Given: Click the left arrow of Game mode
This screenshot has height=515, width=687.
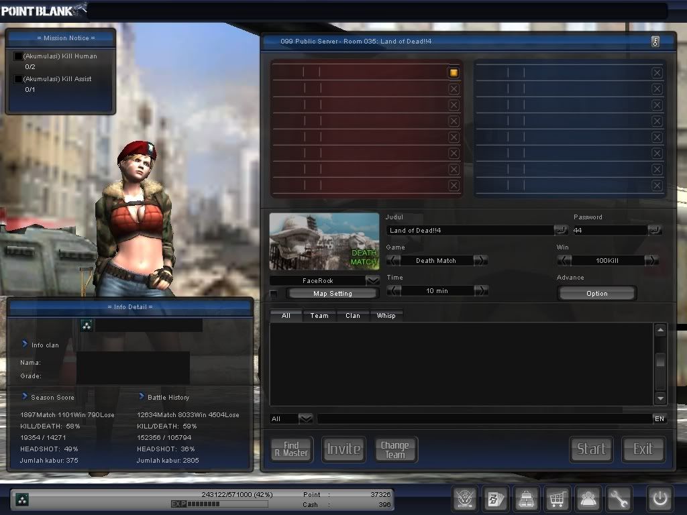Looking at the screenshot, I should coord(393,261).
